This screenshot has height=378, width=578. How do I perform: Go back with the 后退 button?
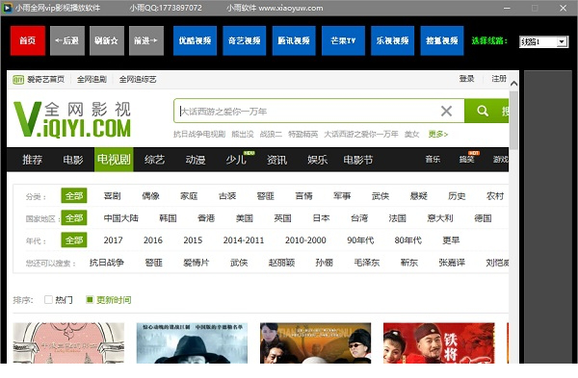67,40
